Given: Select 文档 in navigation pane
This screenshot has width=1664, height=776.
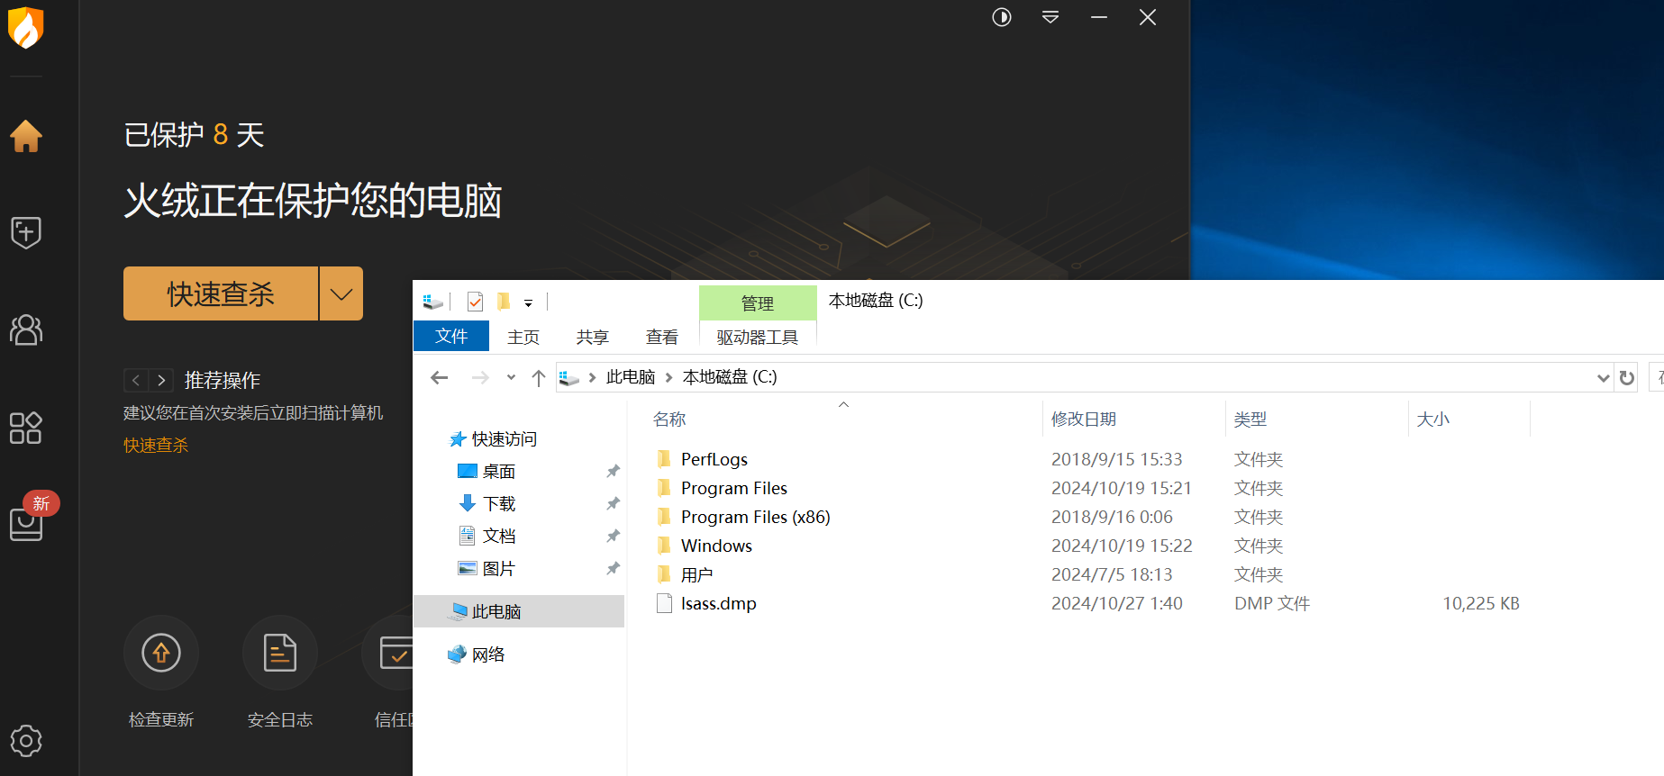Looking at the screenshot, I should click(x=499, y=537).
